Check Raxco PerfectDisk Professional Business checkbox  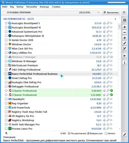coord(6,74)
